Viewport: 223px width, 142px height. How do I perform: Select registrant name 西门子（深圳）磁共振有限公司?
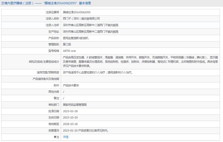click(81, 19)
